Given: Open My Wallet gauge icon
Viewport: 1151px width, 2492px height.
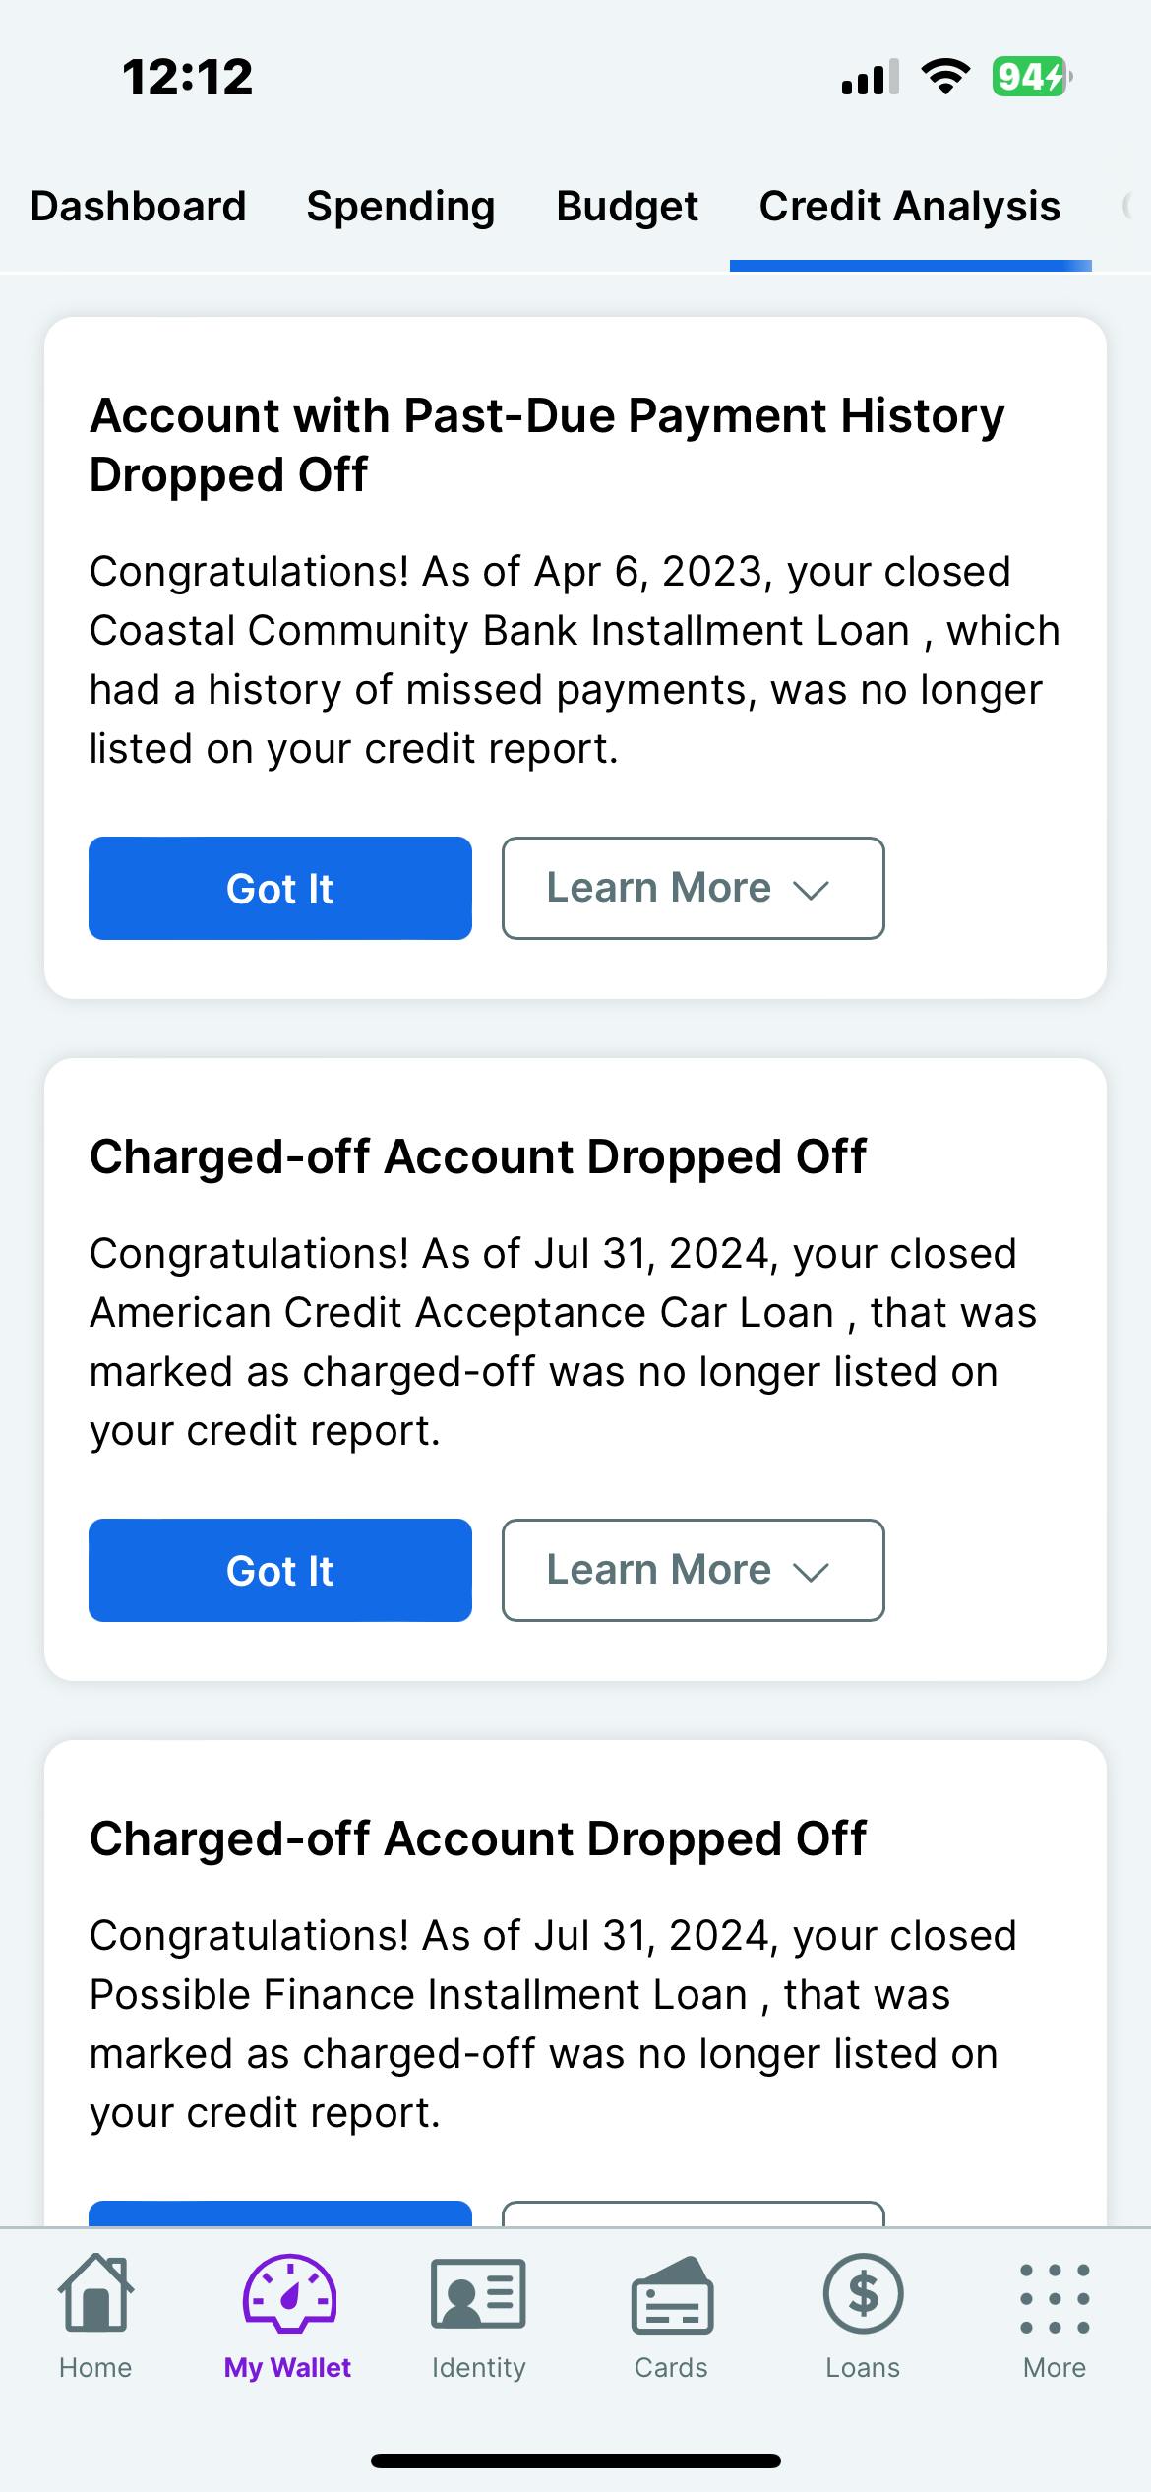Looking at the screenshot, I should [288, 2293].
